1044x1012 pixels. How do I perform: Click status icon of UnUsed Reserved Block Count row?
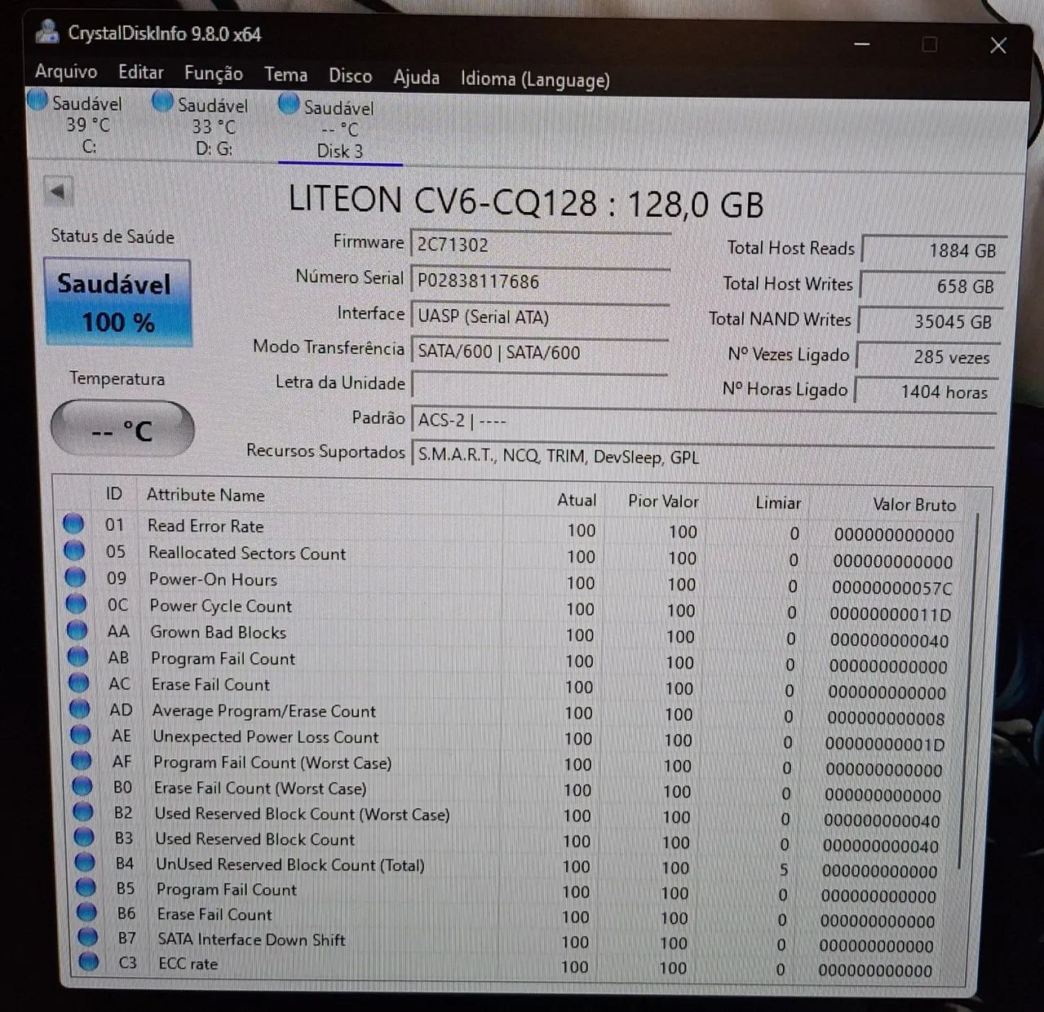click(84, 862)
